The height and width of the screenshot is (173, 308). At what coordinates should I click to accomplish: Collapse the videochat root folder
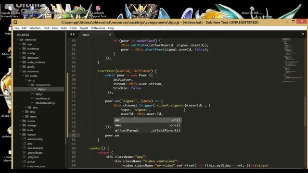(x=18, y=39)
